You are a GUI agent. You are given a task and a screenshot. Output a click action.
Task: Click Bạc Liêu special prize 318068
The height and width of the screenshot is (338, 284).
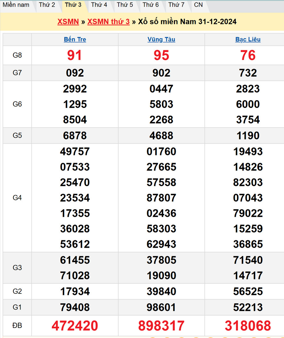pyautogui.click(x=248, y=326)
